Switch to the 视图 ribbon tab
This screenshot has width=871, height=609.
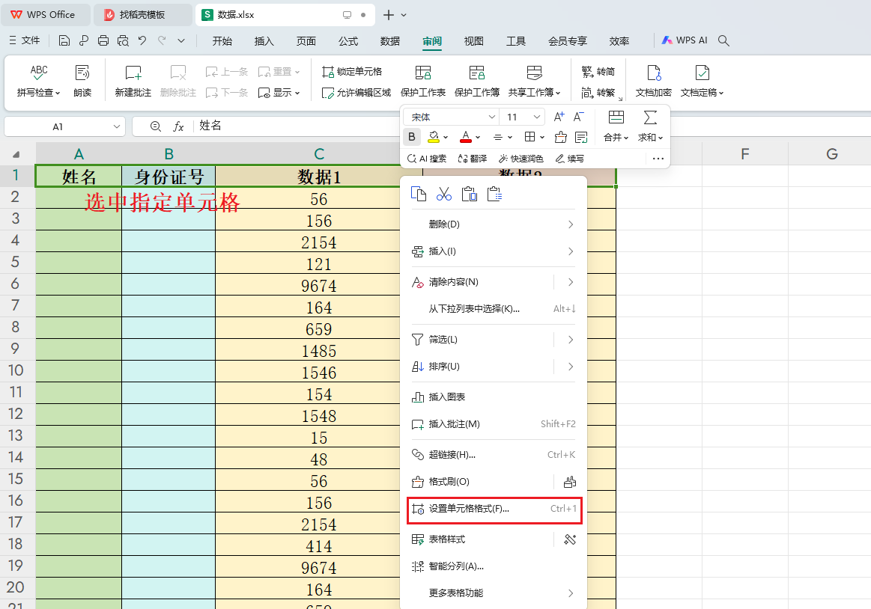click(473, 42)
